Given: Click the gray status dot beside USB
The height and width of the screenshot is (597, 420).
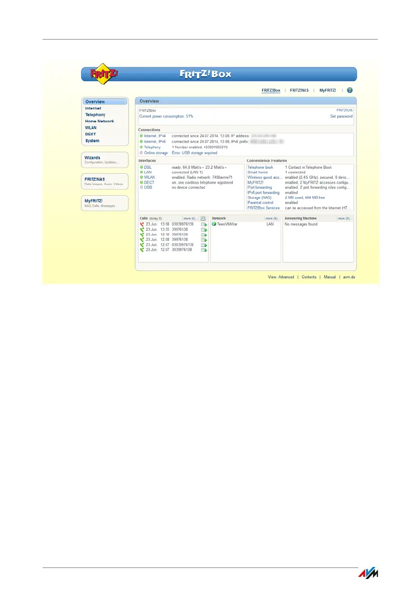Looking at the screenshot, I should point(141,187).
